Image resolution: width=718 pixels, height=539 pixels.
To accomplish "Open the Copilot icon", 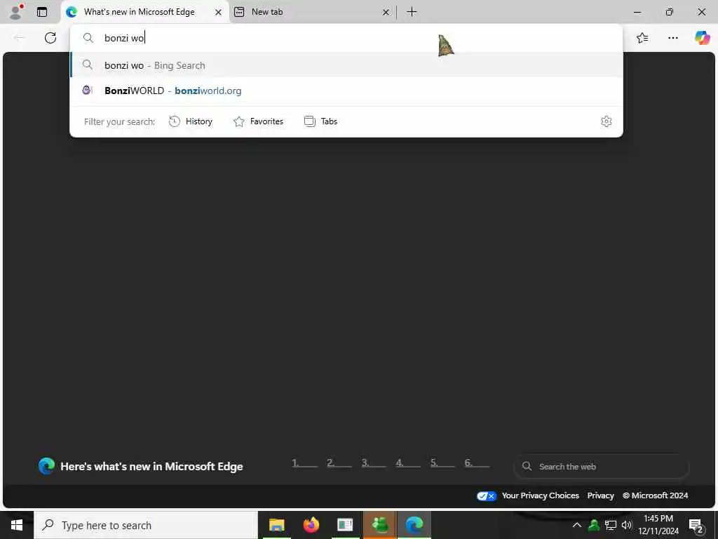I will (x=702, y=38).
